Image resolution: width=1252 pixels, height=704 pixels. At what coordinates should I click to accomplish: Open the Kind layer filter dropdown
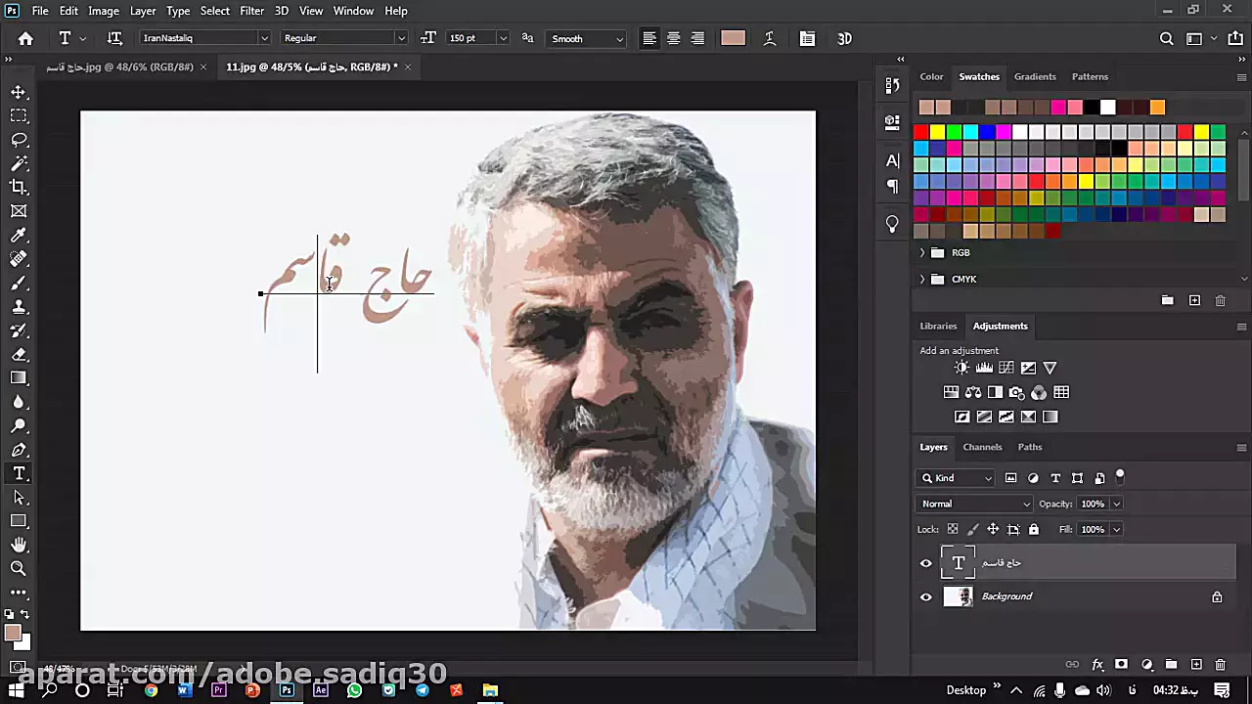point(956,478)
